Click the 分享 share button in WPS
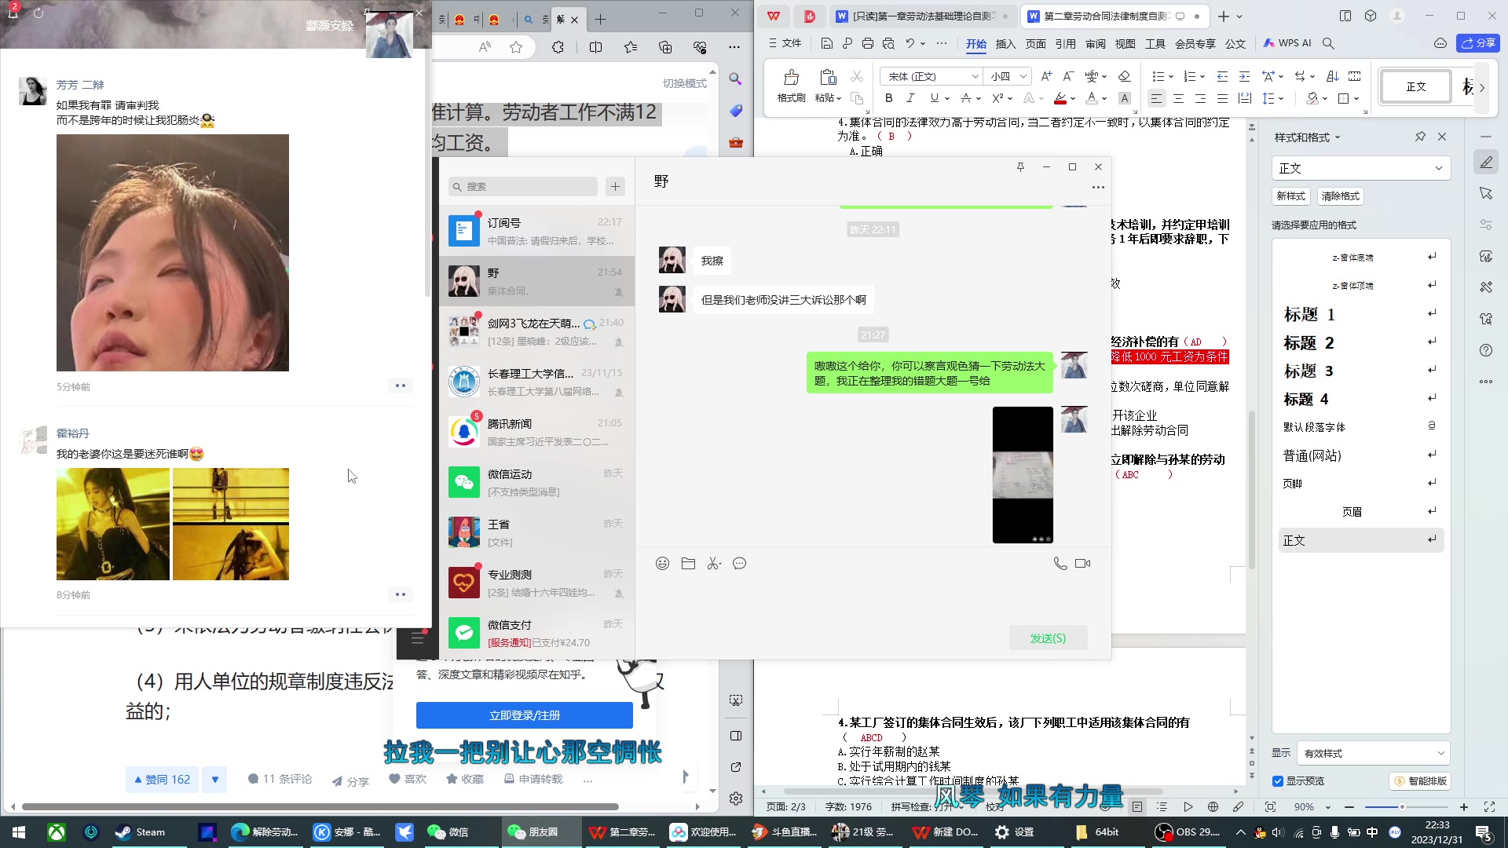Screen dimensions: 1508x848 [1477, 43]
